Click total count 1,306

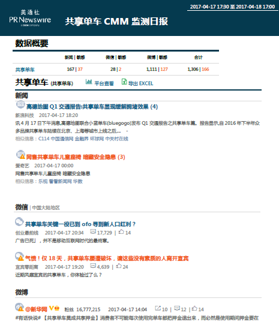pyautogui.click(x=193, y=69)
